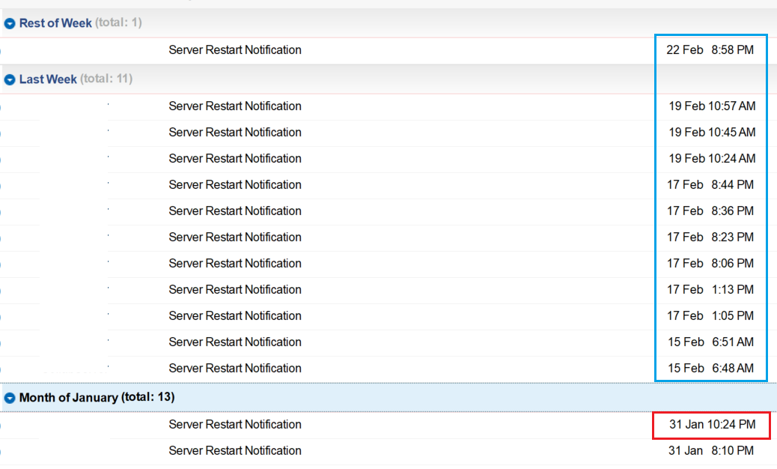Click the 31 Jan 10:24 PM timestamp

coord(712,425)
